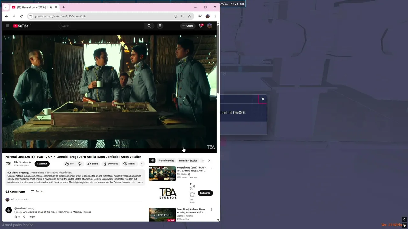Click the page vertical scrollbar thumb
Screen dimensions: 408x229
point(218,59)
